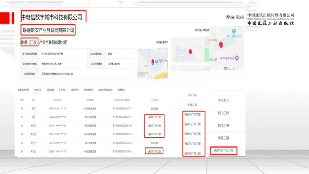The image size is (309, 174).
Task: Open the person name link in row 17
Action: click(x=33, y=117)
